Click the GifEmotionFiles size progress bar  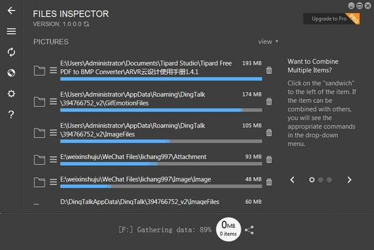(x=161, y=110)
